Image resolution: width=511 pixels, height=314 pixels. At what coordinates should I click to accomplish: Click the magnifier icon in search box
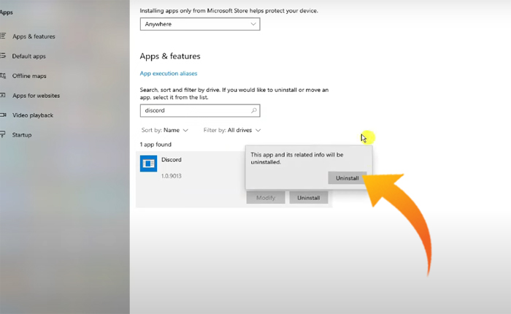(x=253, y=111)
